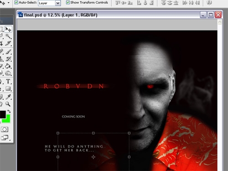This screenshot has width=228, height=171.
Task: Align left edges of layers
Action: click(139, 3)
